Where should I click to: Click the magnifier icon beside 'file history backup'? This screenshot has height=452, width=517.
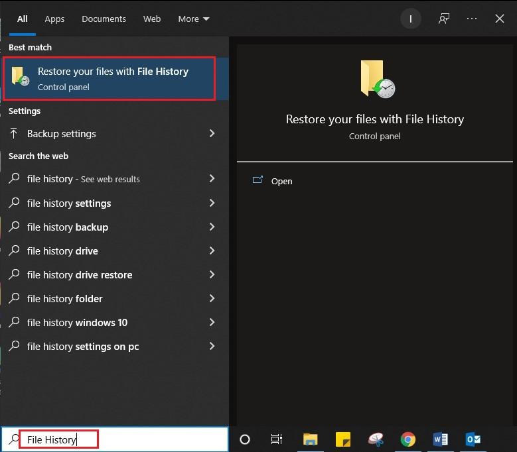coord(14,227)
